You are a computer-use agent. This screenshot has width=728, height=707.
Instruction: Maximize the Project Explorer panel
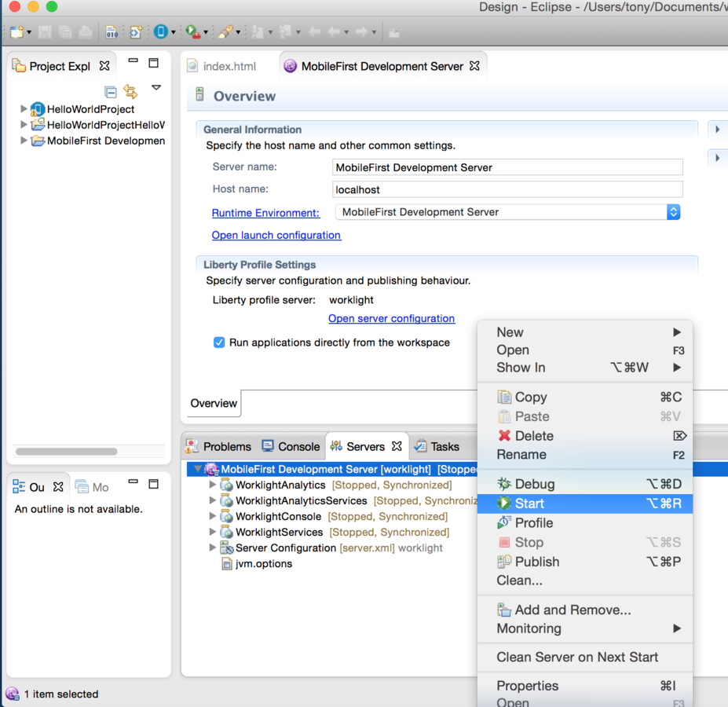[154, 63]
